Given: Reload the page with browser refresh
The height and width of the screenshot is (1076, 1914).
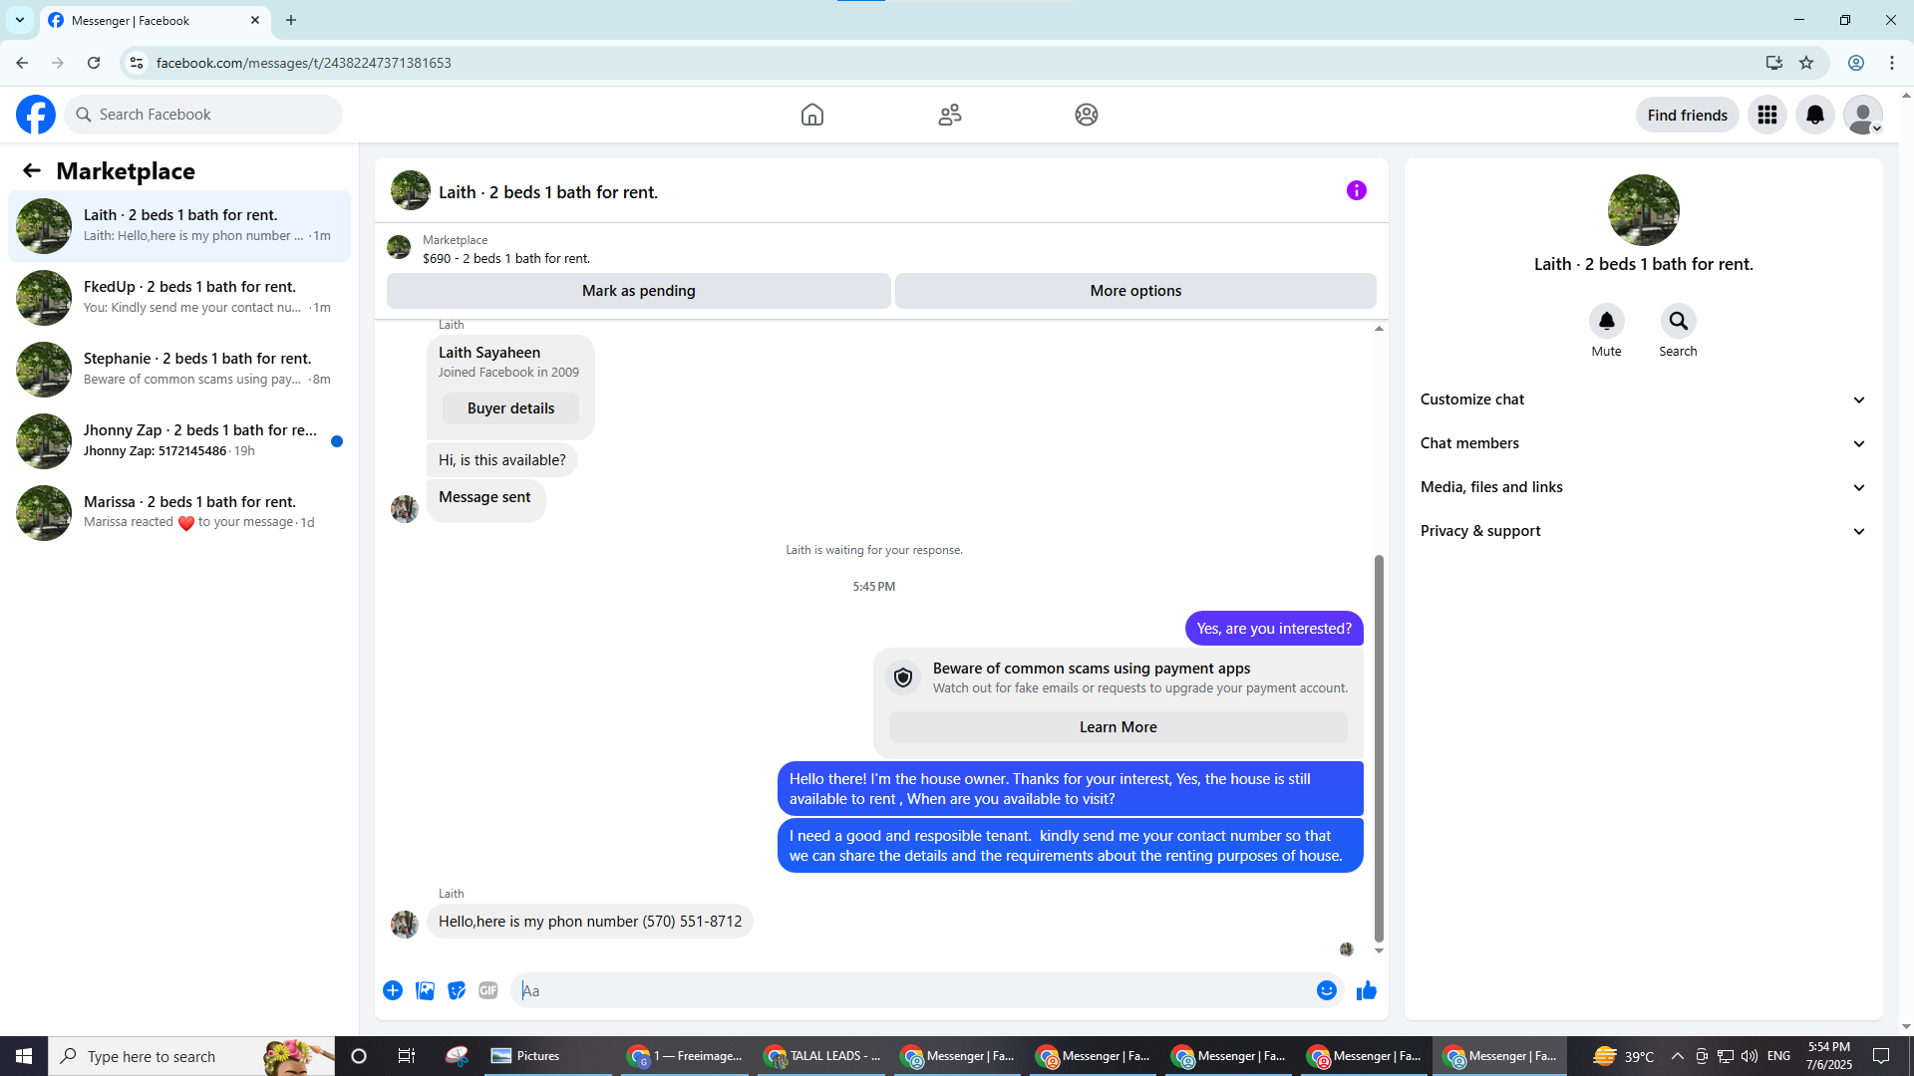Looking at the screenshot, I should coord(94,63).
